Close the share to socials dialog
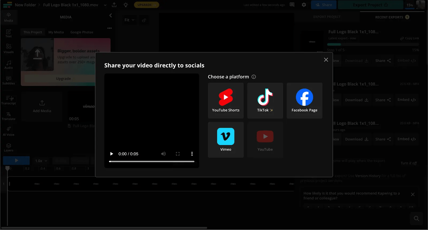 pyautogui.click(x=326, y=60)
